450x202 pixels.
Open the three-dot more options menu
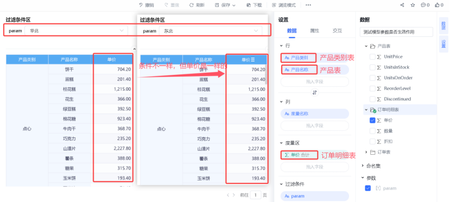click(308, 5)
